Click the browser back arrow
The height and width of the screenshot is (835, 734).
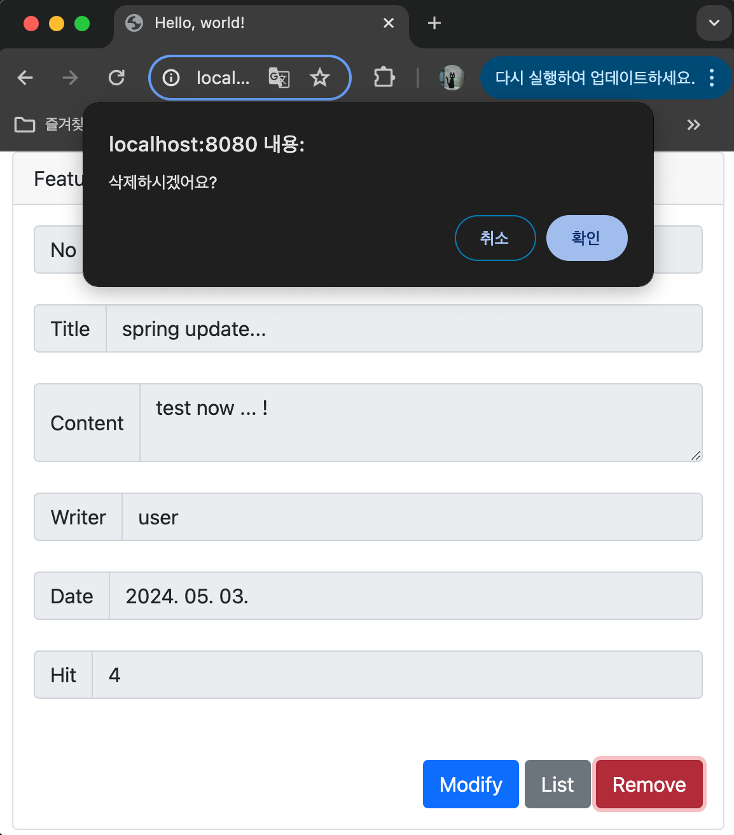(25, 78)
